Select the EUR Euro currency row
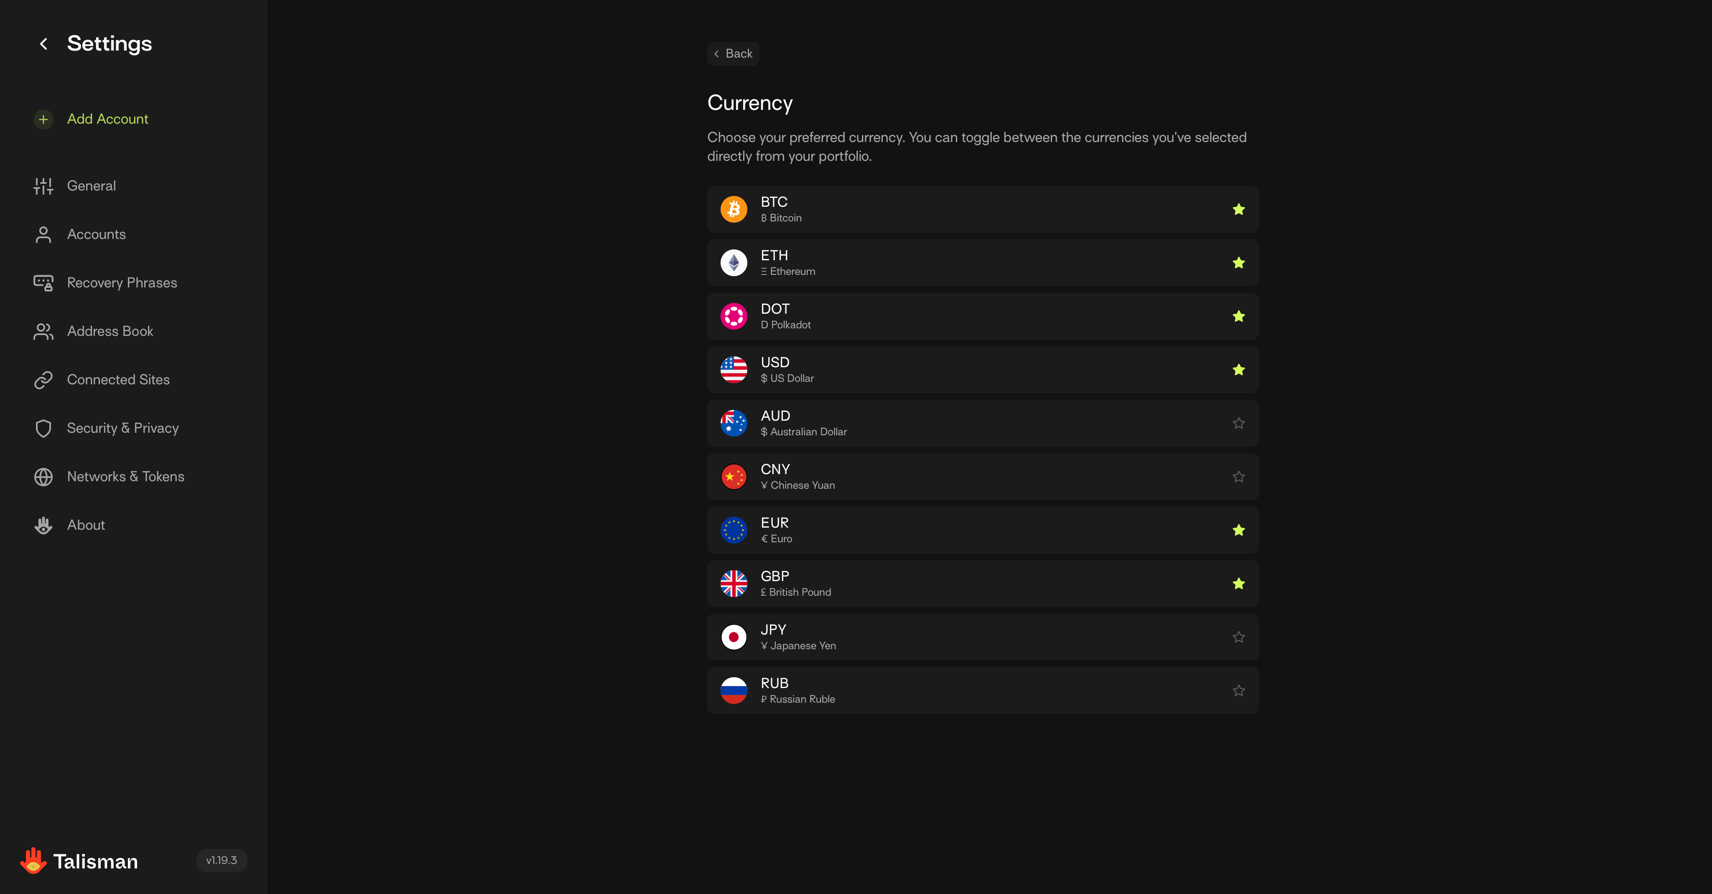 coord(982,530)
